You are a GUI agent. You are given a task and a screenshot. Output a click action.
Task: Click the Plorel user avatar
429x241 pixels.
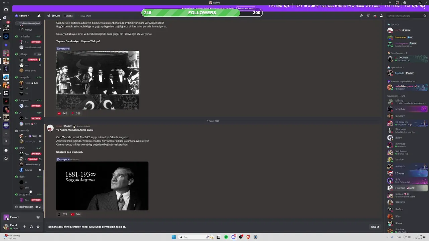[6, 227]
